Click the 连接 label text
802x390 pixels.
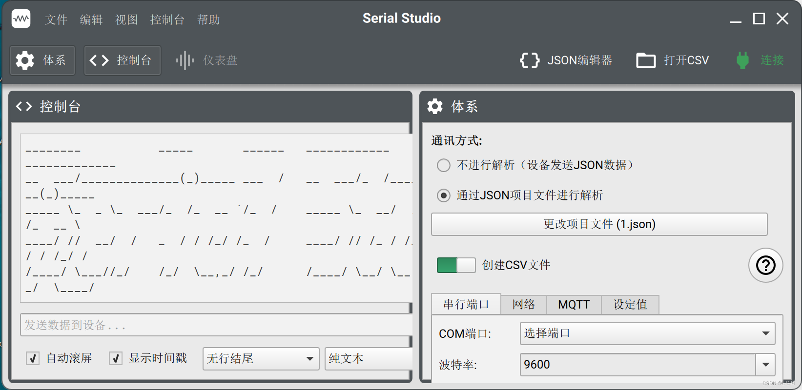click(x=772, y=60)
